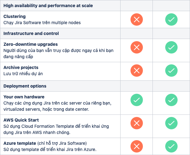
Task: Click red cross for AWS Quick Start
Action: click(x=137, y=123)
